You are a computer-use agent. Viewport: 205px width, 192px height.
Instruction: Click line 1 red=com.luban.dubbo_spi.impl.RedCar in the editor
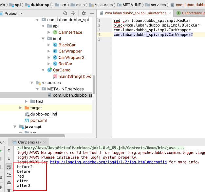pos(152,21)
